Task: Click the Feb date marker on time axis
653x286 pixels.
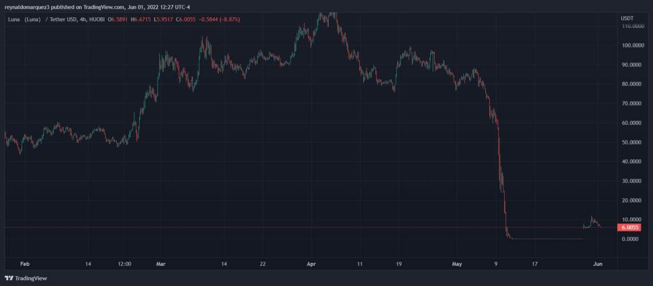Action: point(25,264)
